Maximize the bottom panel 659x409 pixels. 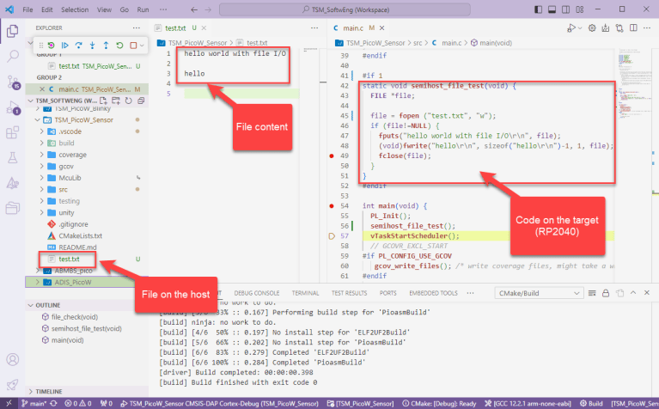[x=633, y=293]
